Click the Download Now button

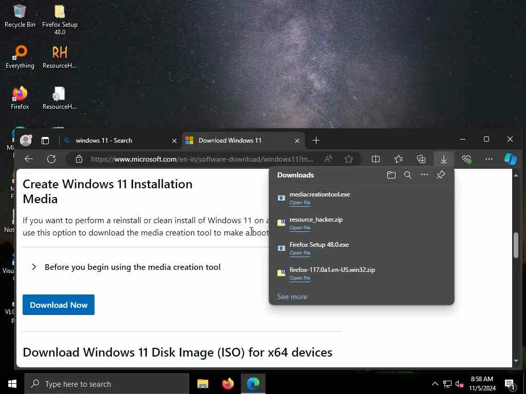click(59, 305)
